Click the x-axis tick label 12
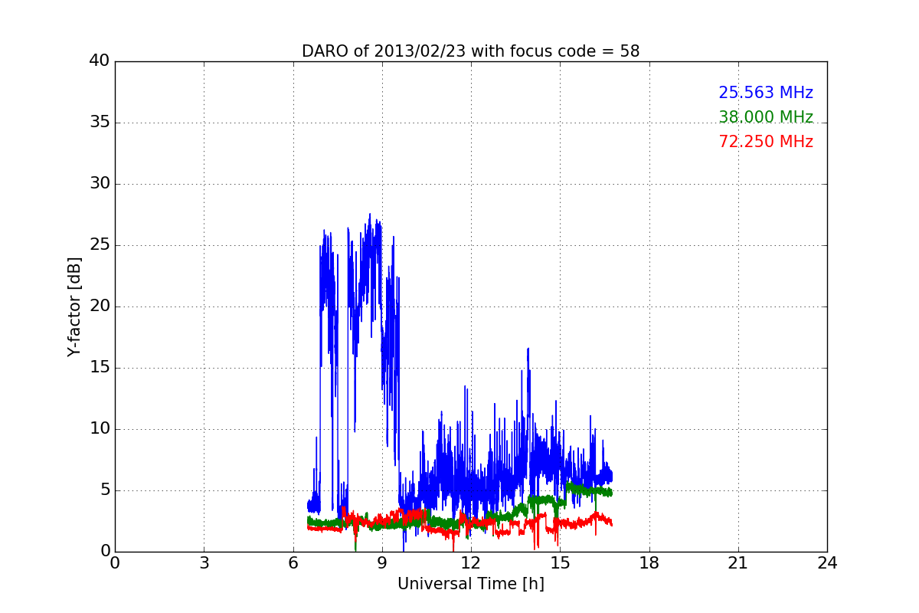Image resolution: width=919 pixels, height=613 pixels. [471, 563]
